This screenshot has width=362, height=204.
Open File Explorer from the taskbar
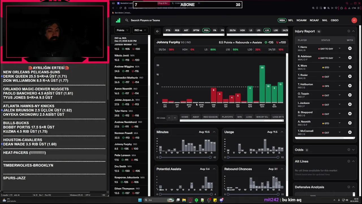click(184, 200)
